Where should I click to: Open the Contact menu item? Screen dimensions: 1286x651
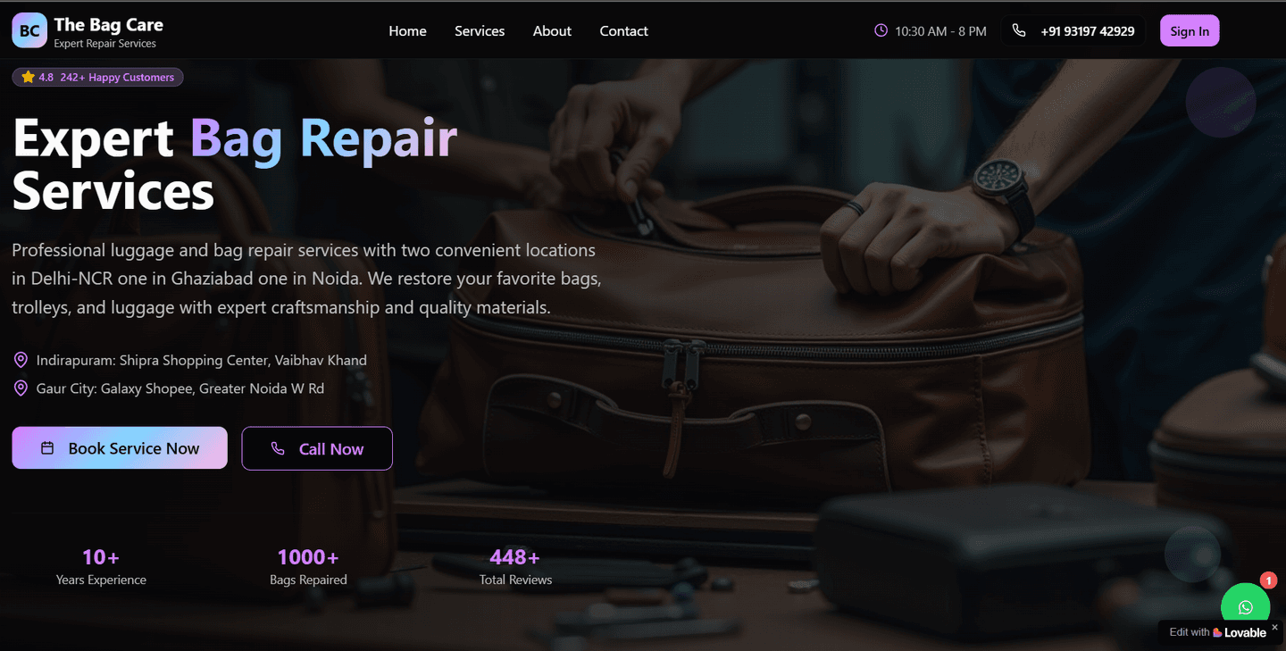coord(623,30)
